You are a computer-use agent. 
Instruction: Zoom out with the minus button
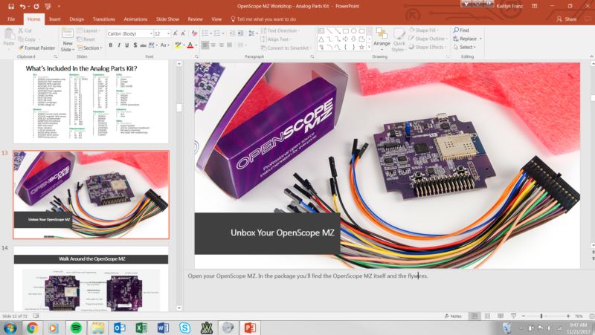click(524, 316)
